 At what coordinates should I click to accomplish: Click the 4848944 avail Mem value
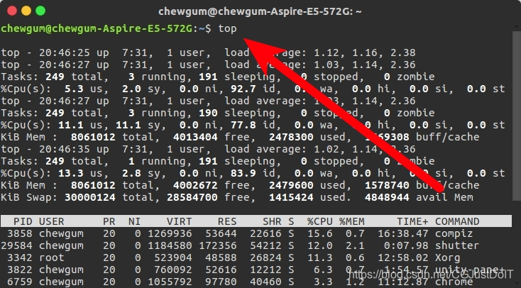(x=387, y=197)
